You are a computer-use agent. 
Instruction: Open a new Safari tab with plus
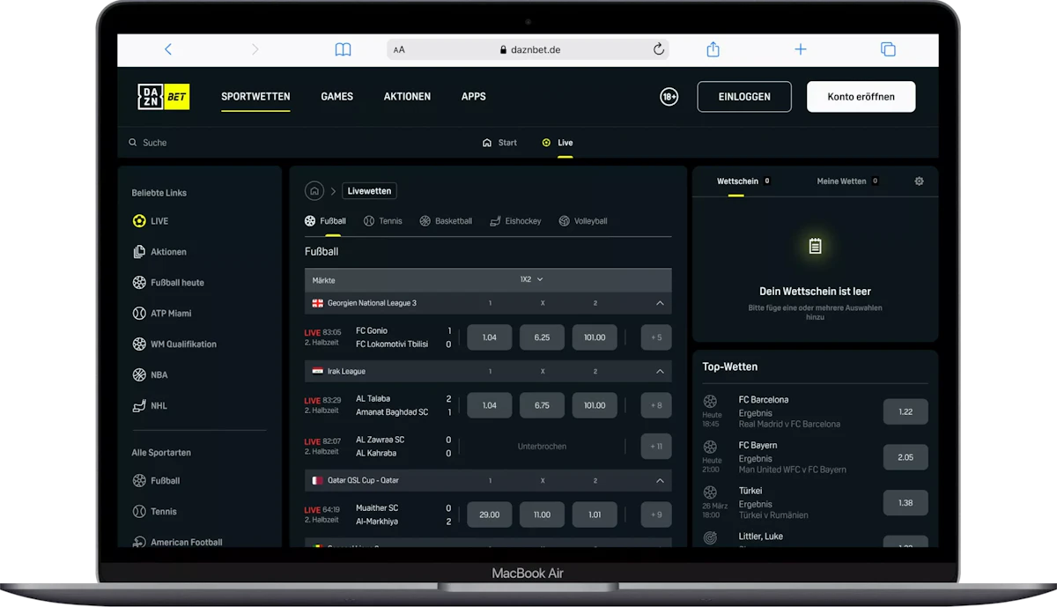[800, 50]
